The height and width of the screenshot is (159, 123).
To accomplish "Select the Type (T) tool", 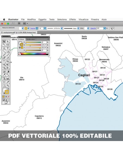I will pyautogui.click(x=8, y=48).
